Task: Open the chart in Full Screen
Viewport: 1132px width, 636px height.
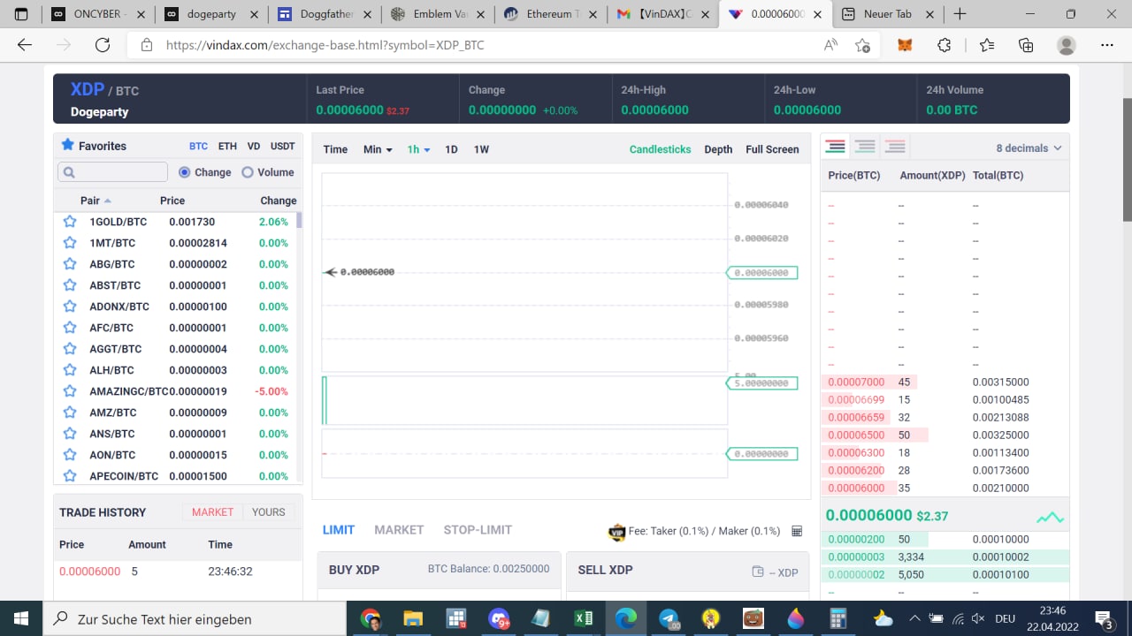Action: [x=772, y=149]
